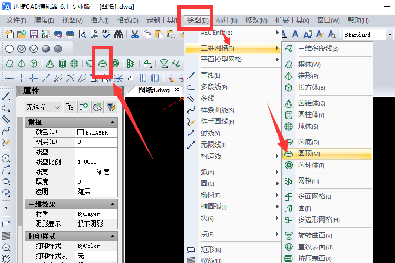Click the 材质 ByLayer value
The height and width of the screenshot is (263, 395).
(96, 214)
